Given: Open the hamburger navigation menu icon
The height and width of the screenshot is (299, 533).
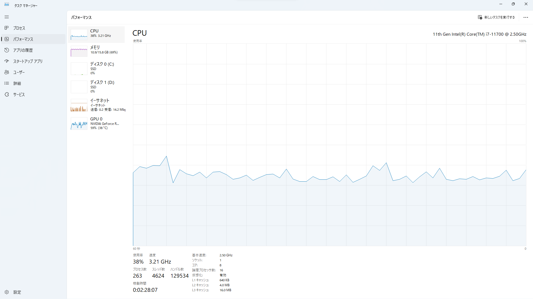Looking at the screenshot, I should pyautogui.click(x=7, y=17).
